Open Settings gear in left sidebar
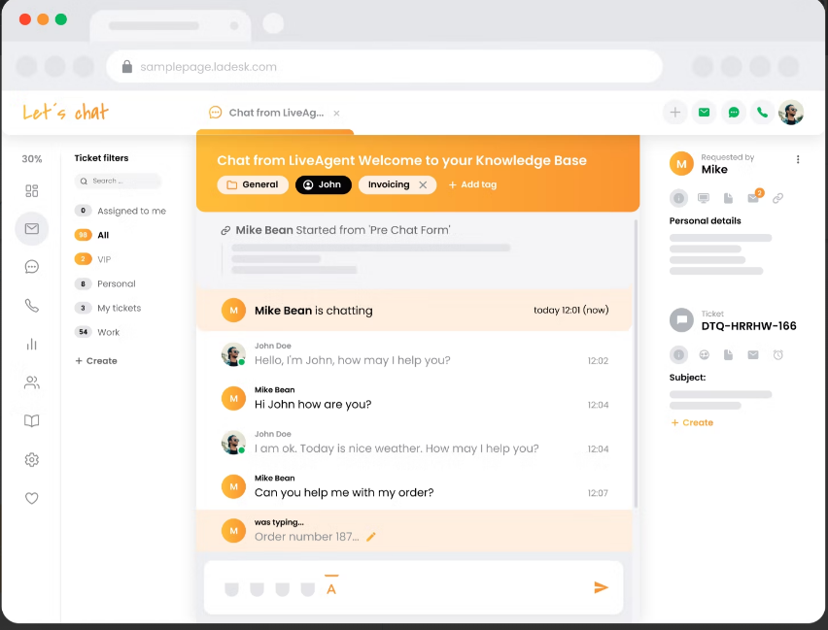This screenshot has height=630, width=828. 31,459
